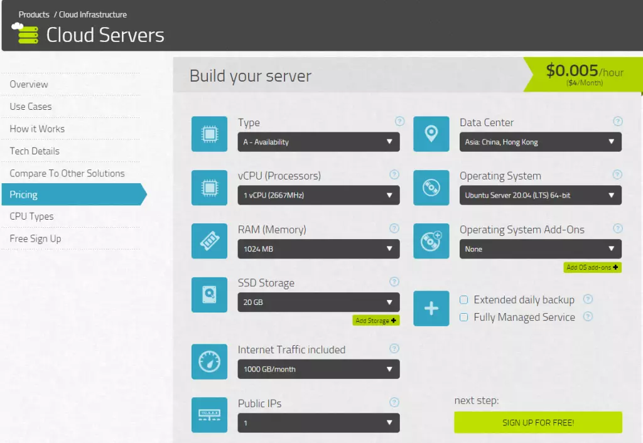Enable Extended daily backup checkbox
The image size is (643, 443).
pos(464,299)
